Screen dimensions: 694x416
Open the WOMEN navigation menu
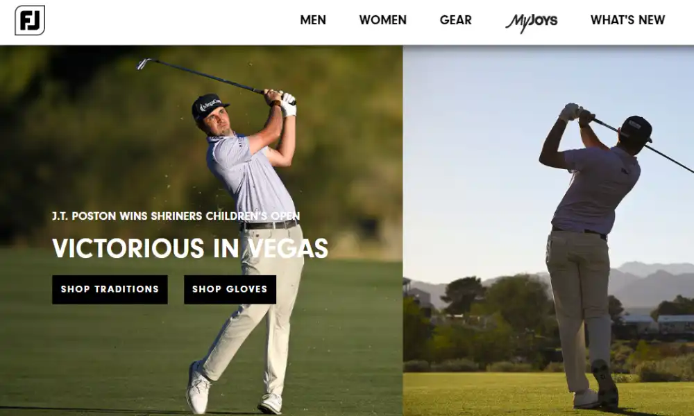click(383, 20)
